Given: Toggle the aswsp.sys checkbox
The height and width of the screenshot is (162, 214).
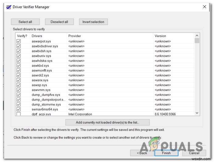Looking at the screenshot, I should coord(19,85).
